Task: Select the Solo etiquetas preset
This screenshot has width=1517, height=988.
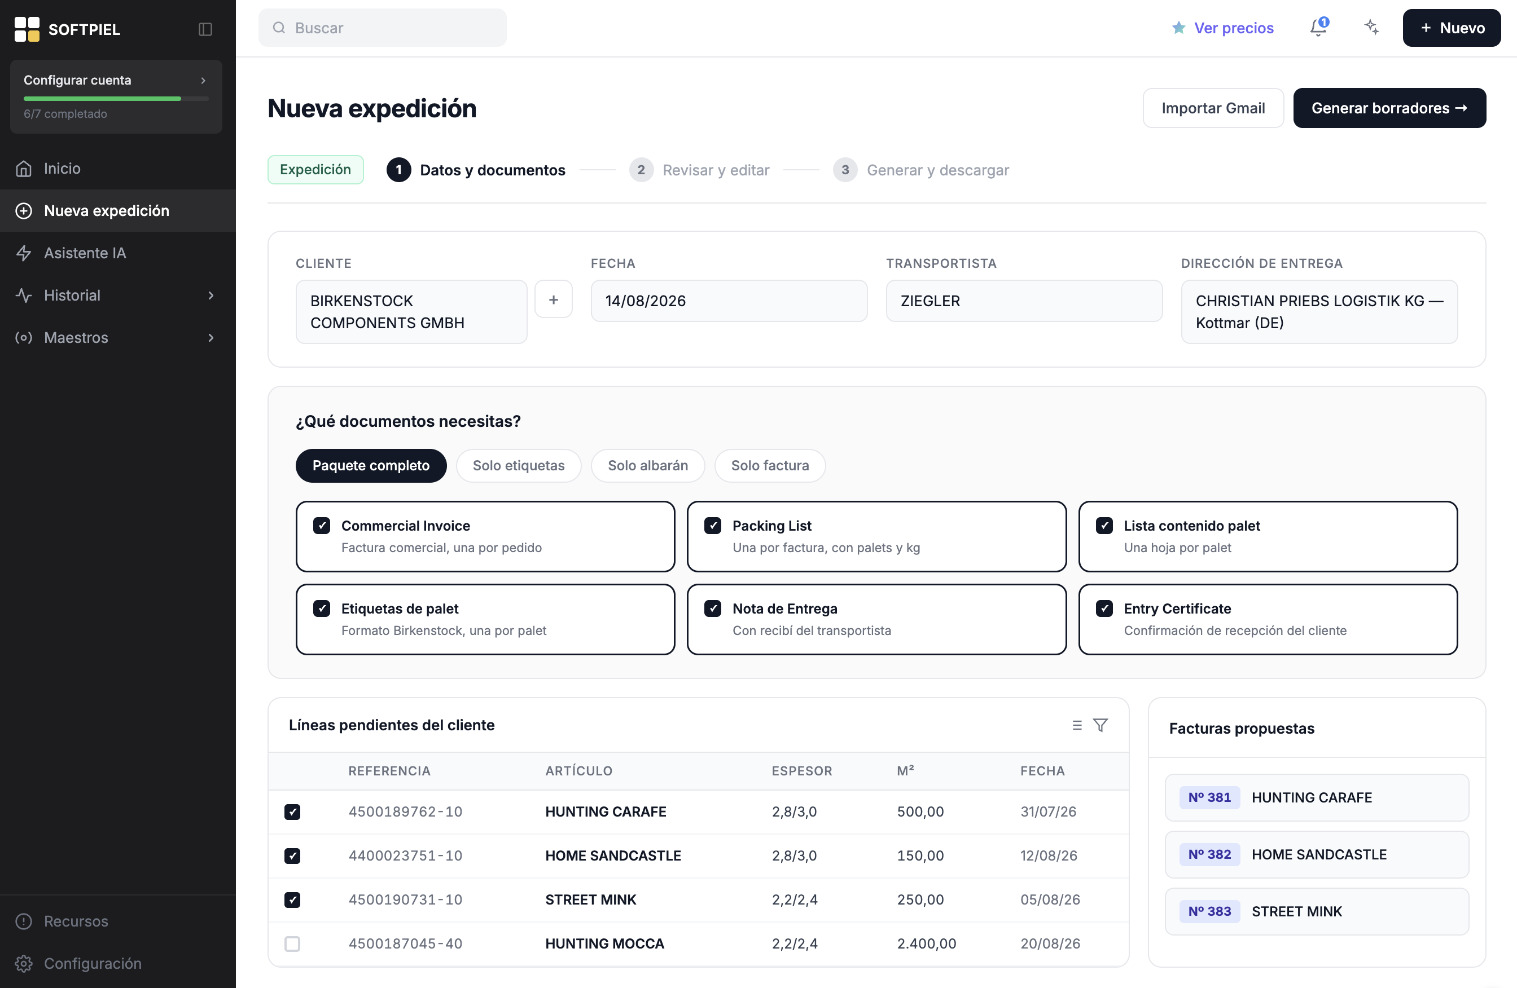Action: click(518, 466)
